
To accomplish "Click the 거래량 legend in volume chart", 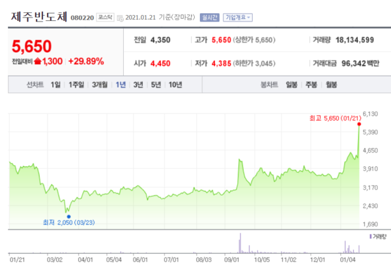I will pyautogui.click(x=378, y=236).
